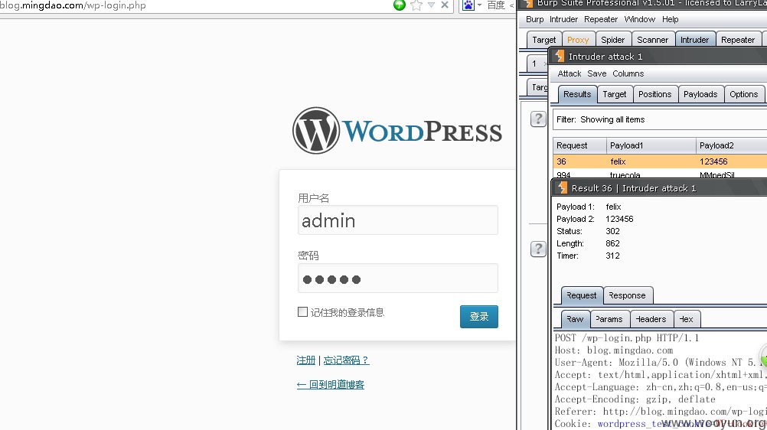Open the Save menu in attack window
Viewport: 767px width, 430px height.
coord(597,74)
